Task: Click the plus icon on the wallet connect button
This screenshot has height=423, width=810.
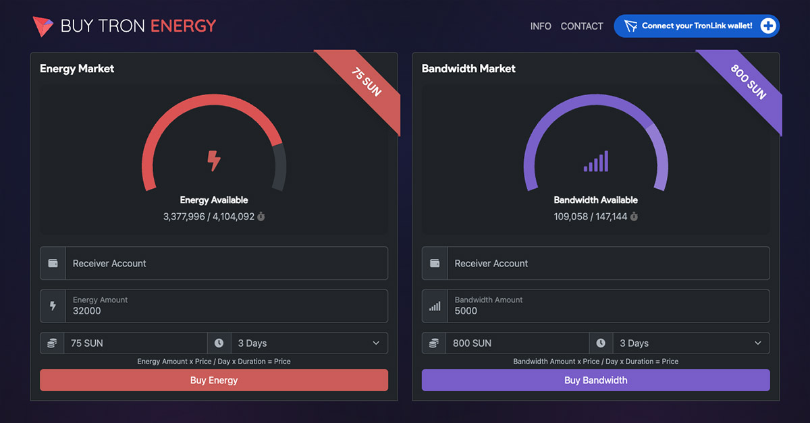Action: tap(768, 26)
